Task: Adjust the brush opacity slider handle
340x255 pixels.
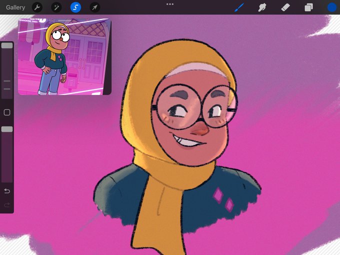Action: pyautogui.click(x=7, y=129)
